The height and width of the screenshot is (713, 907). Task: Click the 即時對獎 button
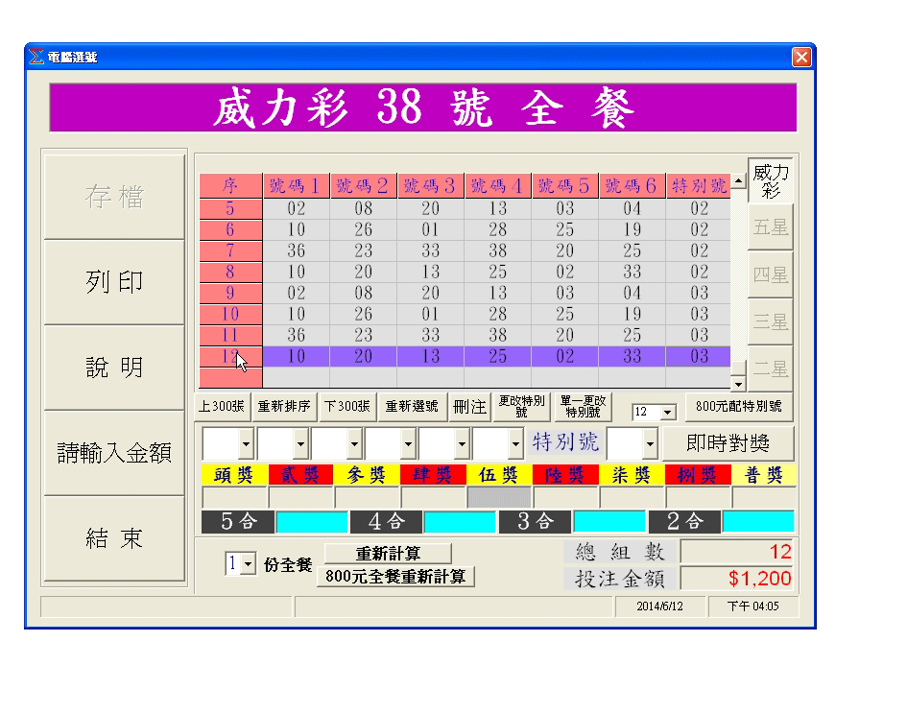coord(740,443)
